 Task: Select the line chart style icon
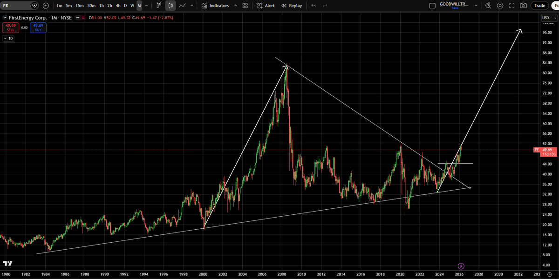[182, 6]
